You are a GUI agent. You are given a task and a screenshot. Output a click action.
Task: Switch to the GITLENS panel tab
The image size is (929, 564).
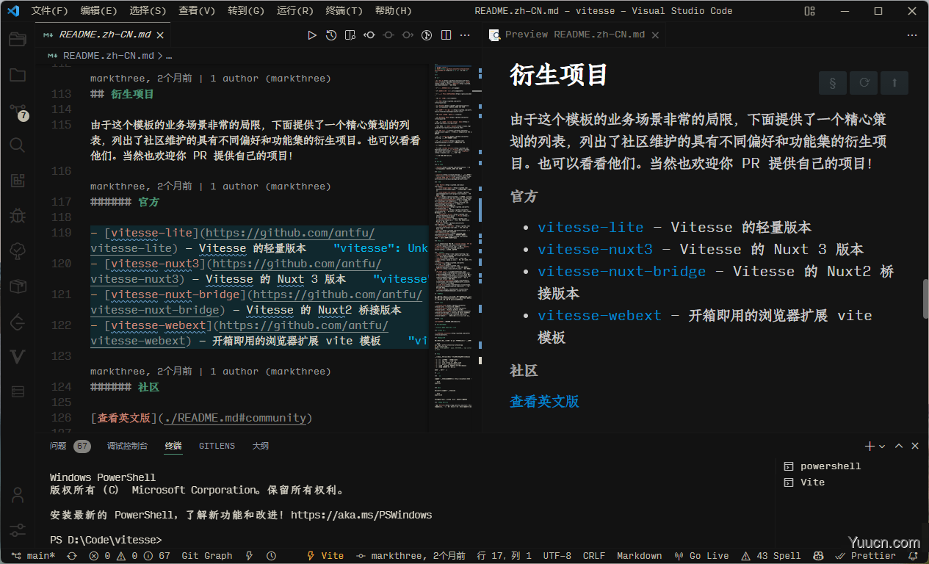point(217,446)
